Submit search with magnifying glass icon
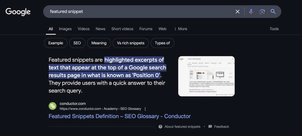 (273, 12)
